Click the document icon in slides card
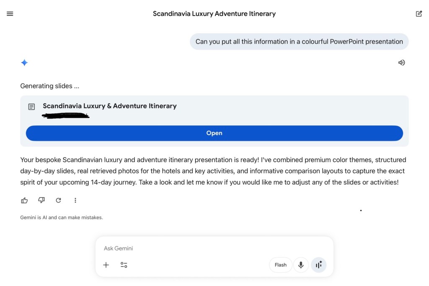The image size is (429, 286). pyautogui.click(x=31, y=107)
